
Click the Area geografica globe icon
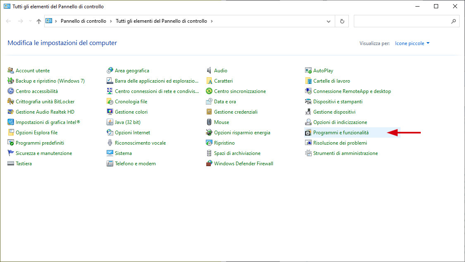point(110,71)
